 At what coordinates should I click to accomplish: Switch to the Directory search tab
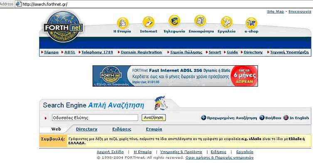tap(86, 129)
